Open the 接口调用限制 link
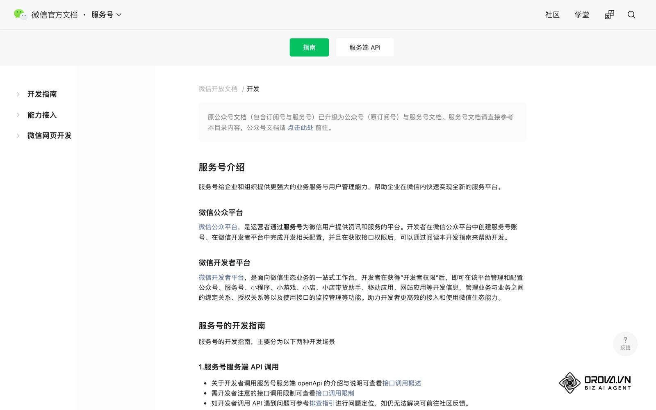The height and width of the screenshot is (410, 656). 335,393
